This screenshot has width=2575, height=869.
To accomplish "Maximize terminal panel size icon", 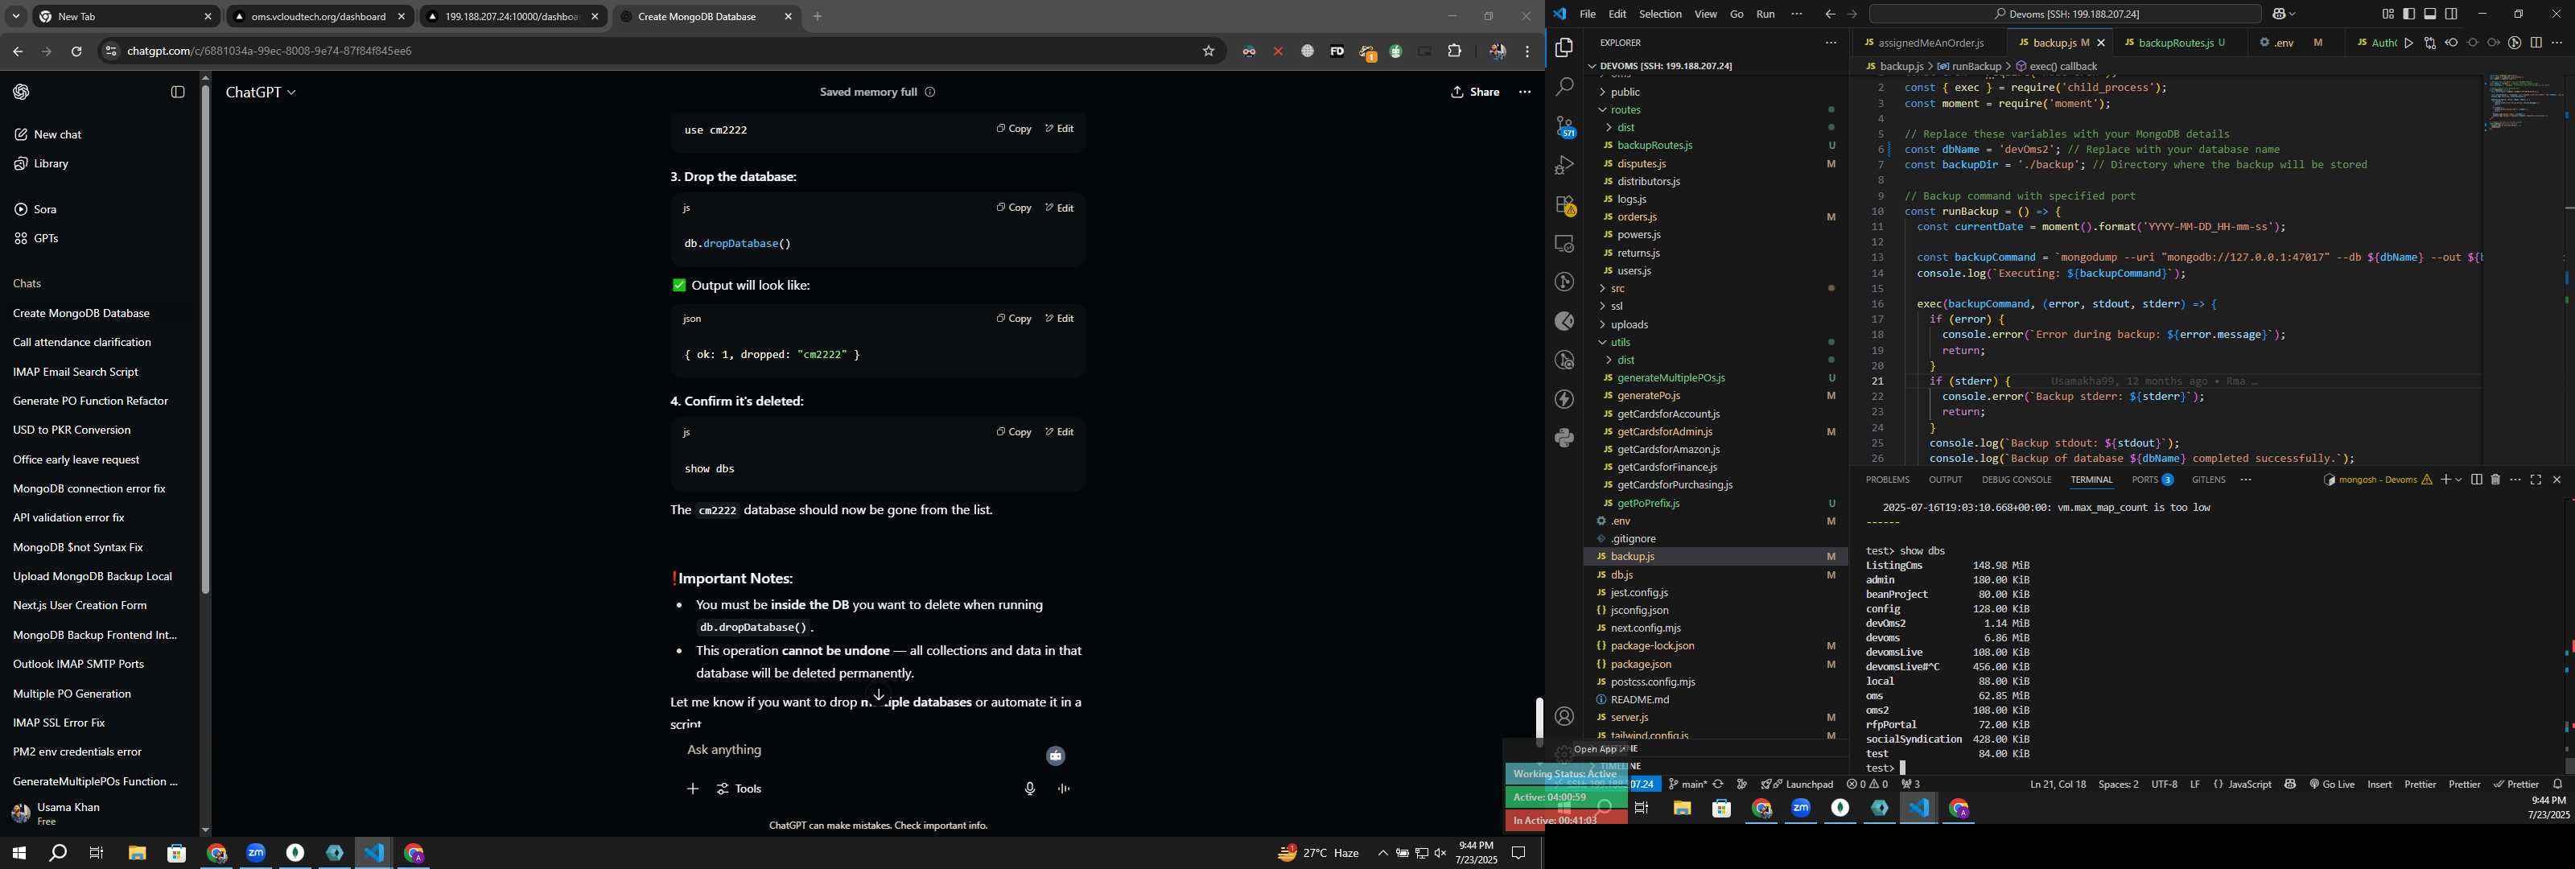I will 2536,480.
